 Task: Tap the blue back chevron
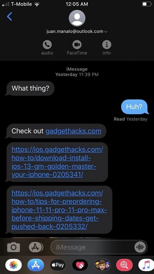click(x=9, y=17)
